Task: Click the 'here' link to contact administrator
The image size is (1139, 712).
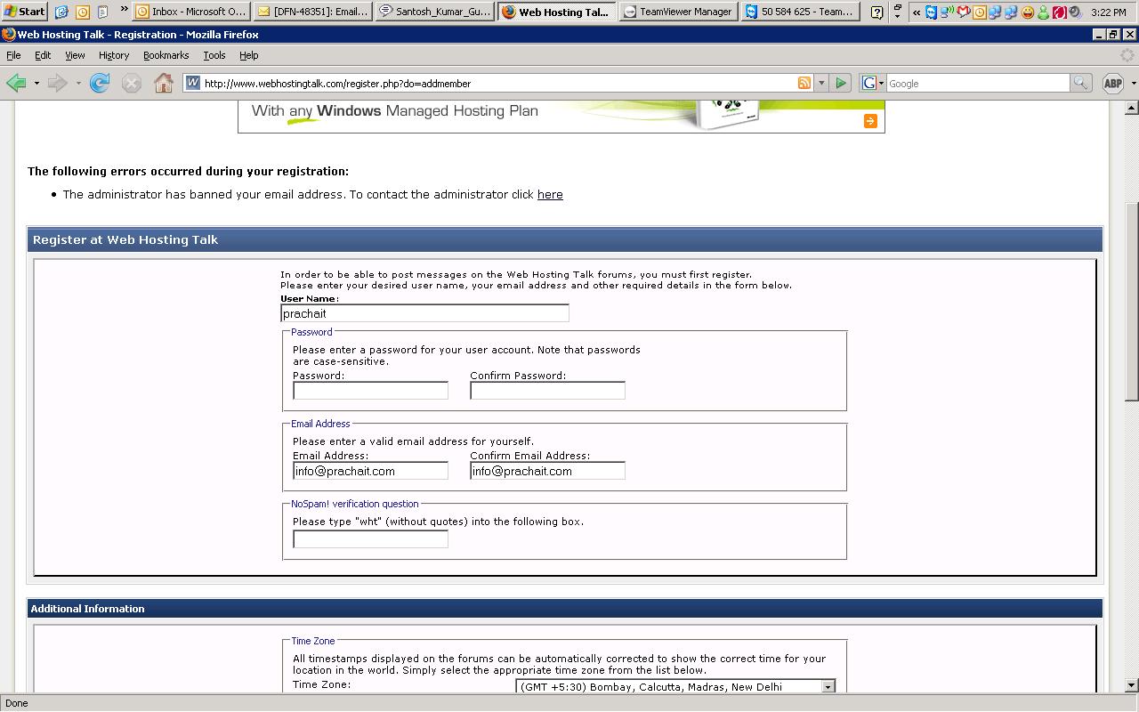Action: (550, 194)
